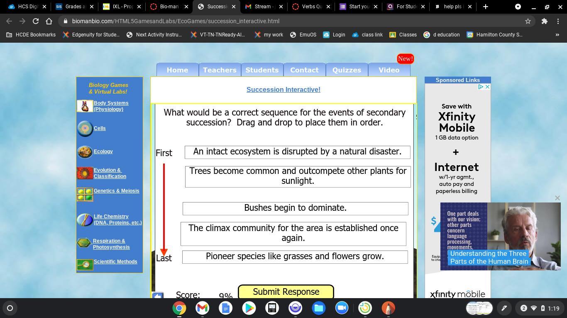Bookmark this page with the star icon
The height and width of the screenshot is (318, 567).
coord(528,21)
